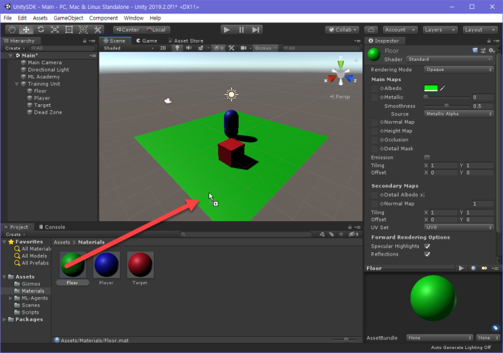Click the Step forward button
The image size is (503, 353).
point(256,30)
